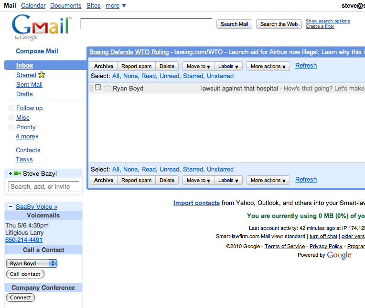Select None in the bottom Select row

[x=131, y=170]
